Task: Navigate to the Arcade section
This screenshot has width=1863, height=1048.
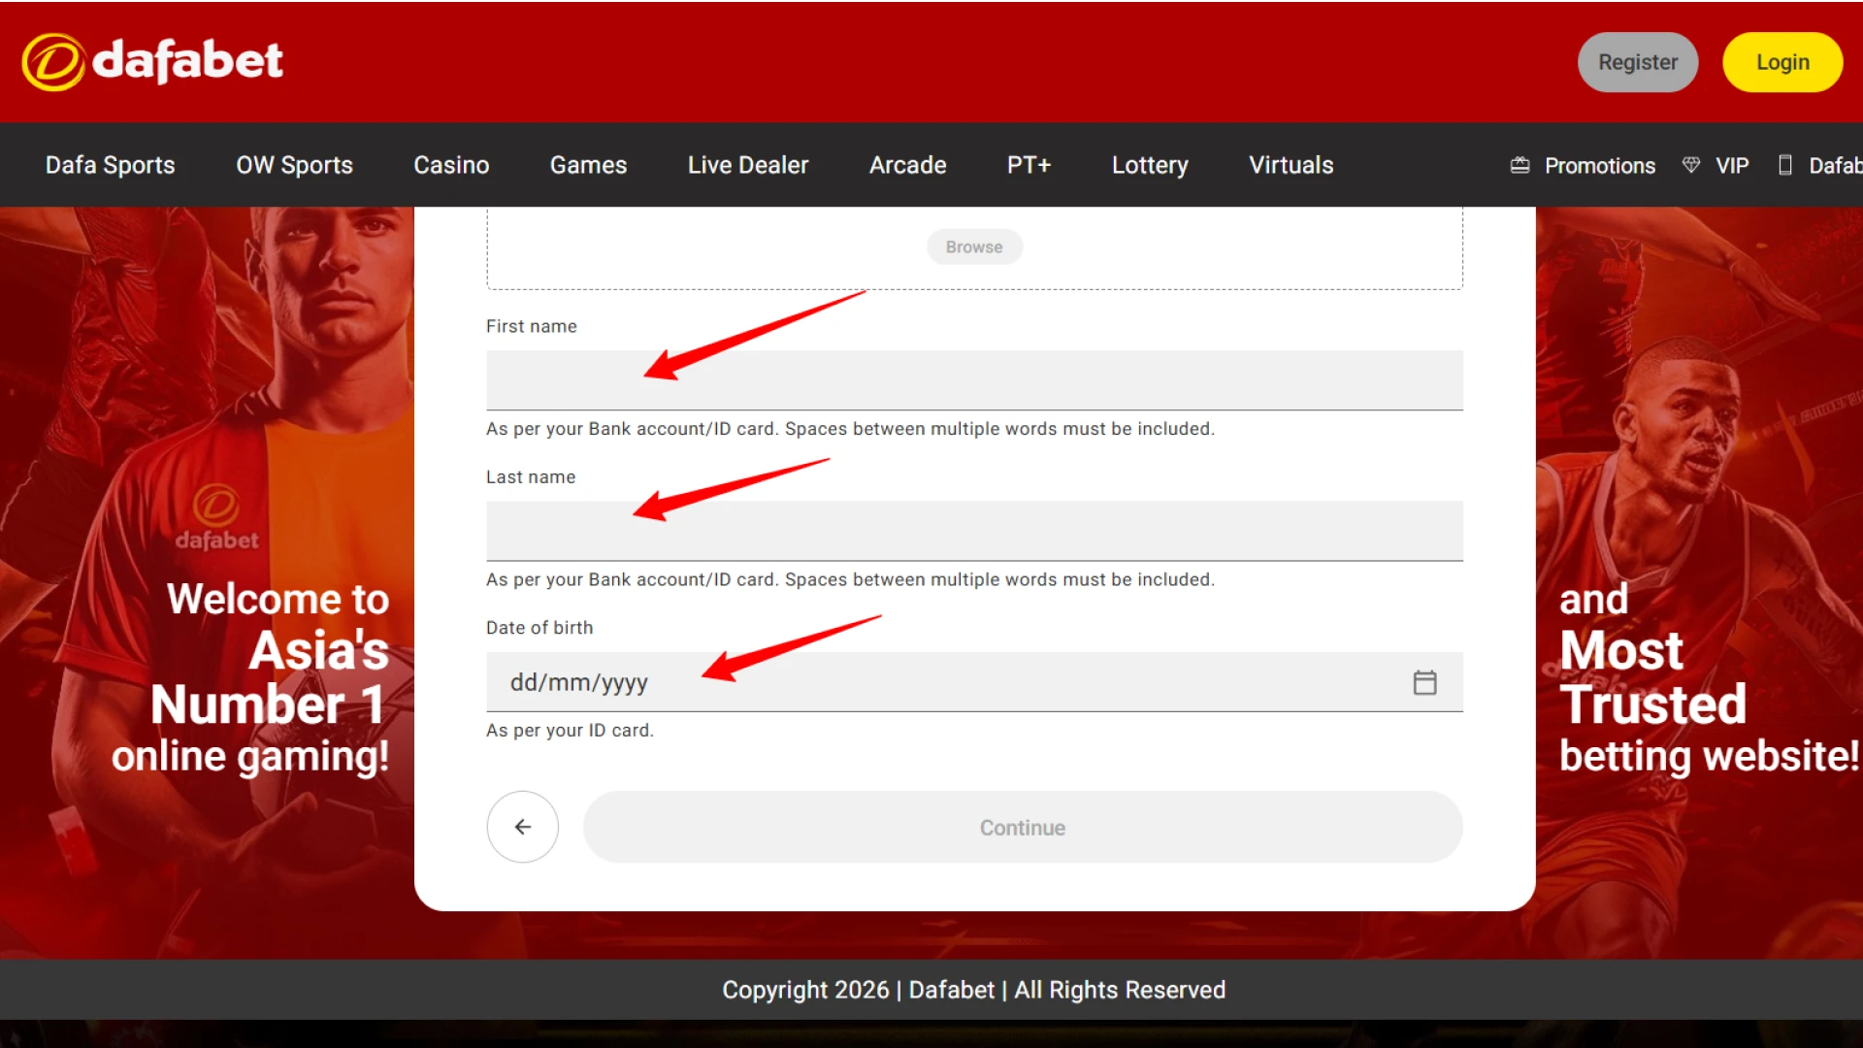Action: 907,165
